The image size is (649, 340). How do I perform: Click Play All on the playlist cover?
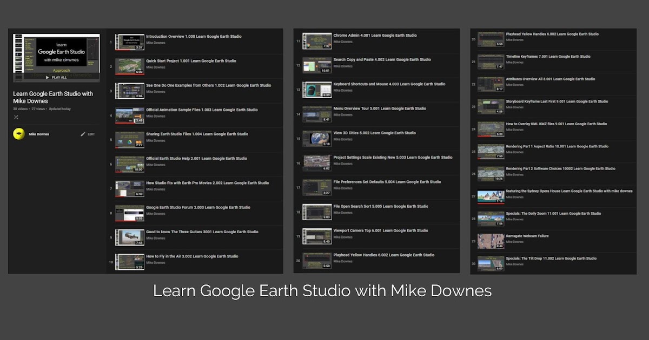click(x=56, y=78)
